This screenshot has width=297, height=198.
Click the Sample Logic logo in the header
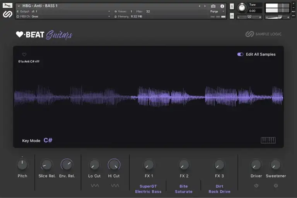coord(7,14)
